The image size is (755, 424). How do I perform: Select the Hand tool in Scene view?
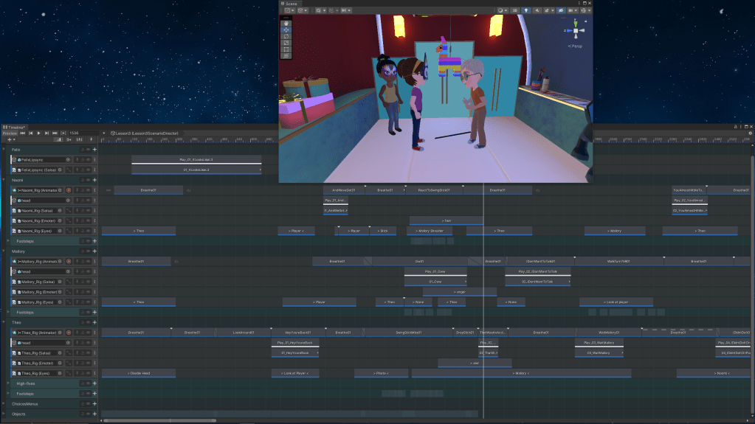(287, 24)
